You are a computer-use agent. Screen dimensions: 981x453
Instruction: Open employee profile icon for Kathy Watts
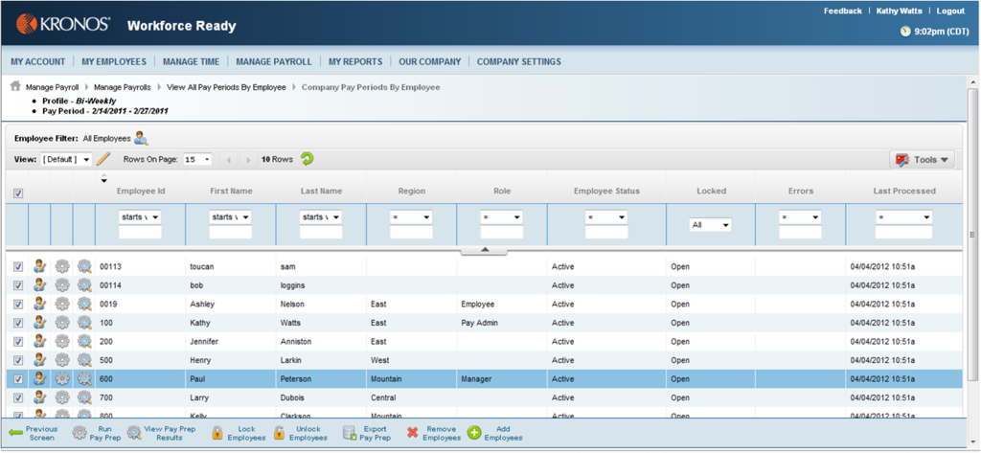point(40,322)
